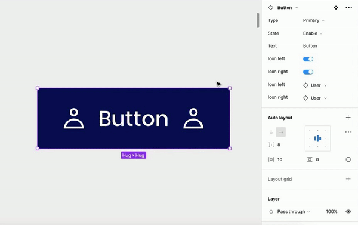Add a layout grid with plus icon
This screenshot has height=225, width=358.
tap(348, 179)
